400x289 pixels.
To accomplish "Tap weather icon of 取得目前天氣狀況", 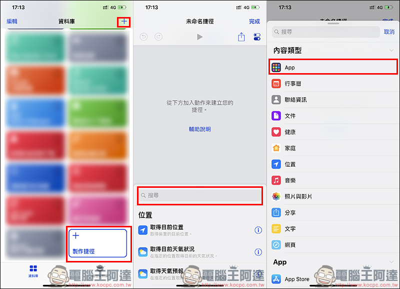I will (x=143, y=252).
